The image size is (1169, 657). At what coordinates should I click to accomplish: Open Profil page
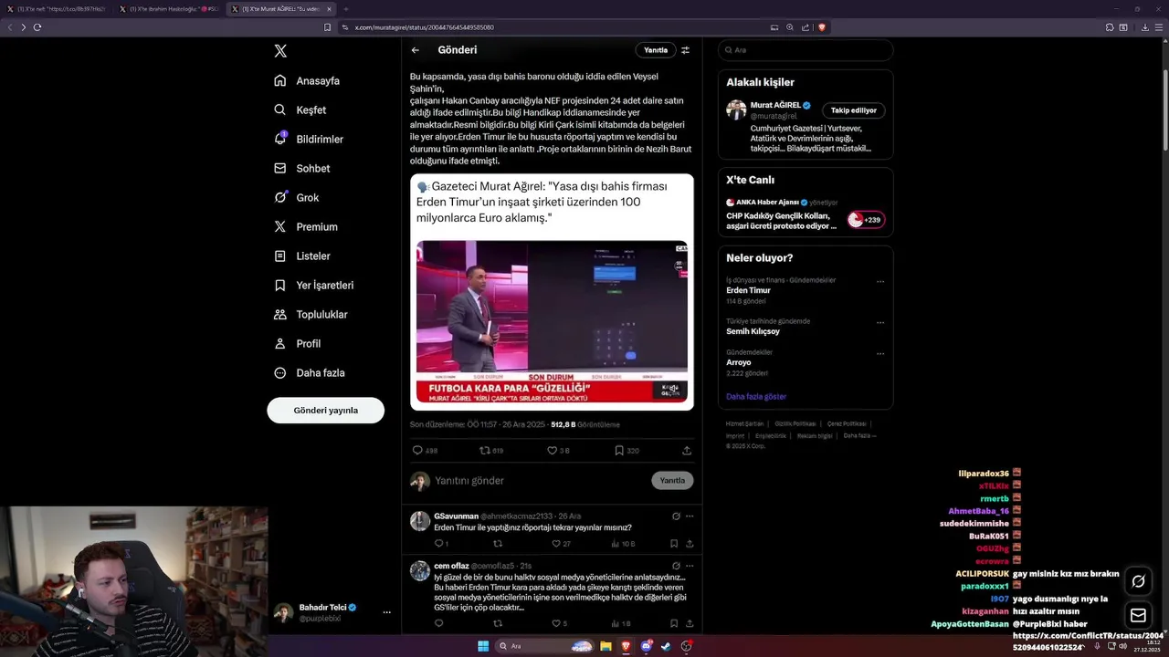297,343
